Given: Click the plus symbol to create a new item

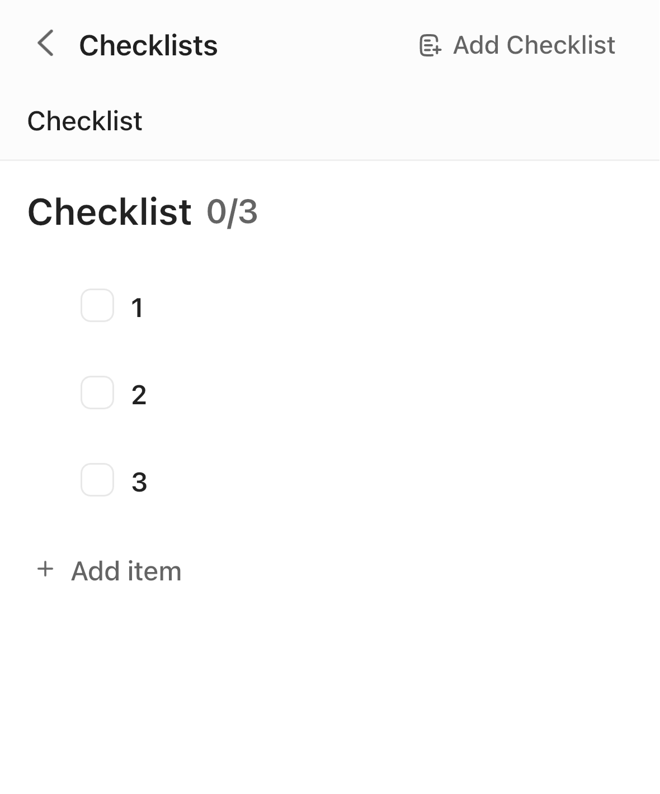Looking at the screenshot, I should click(x=45, y=570).
